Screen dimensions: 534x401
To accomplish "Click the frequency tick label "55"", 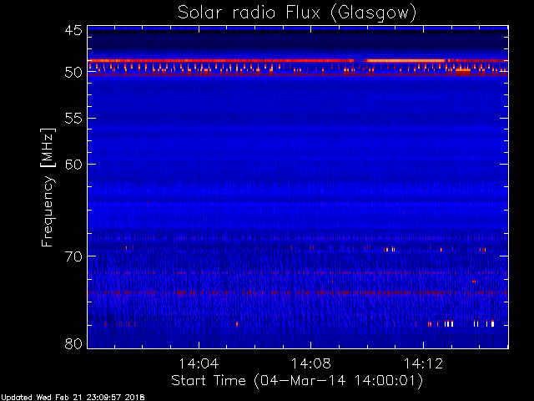I will tap(73, 119).
